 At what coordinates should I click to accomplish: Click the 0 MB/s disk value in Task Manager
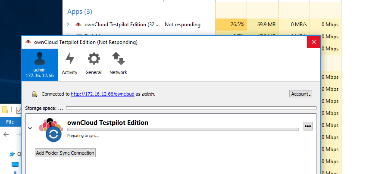point(299,25)
